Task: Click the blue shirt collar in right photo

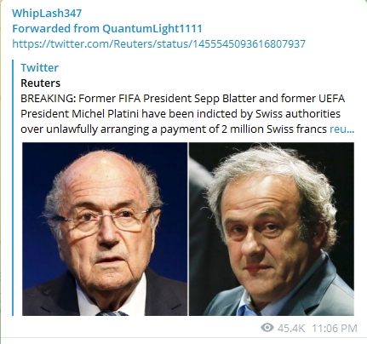Action: (245, 305)
